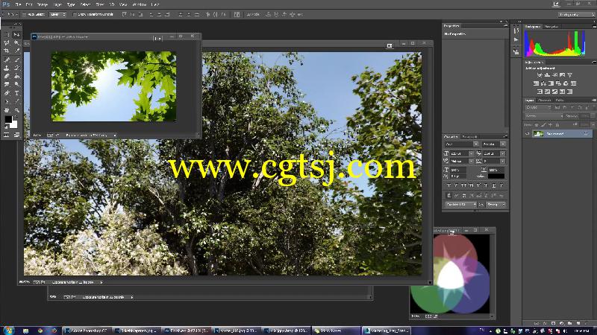Click the text color swatch in Character
This screenshot has height=335, width=597.
[496, 176]
